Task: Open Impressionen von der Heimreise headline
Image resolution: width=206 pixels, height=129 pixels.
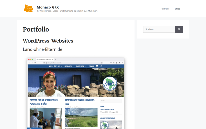Action: [80, 102]
